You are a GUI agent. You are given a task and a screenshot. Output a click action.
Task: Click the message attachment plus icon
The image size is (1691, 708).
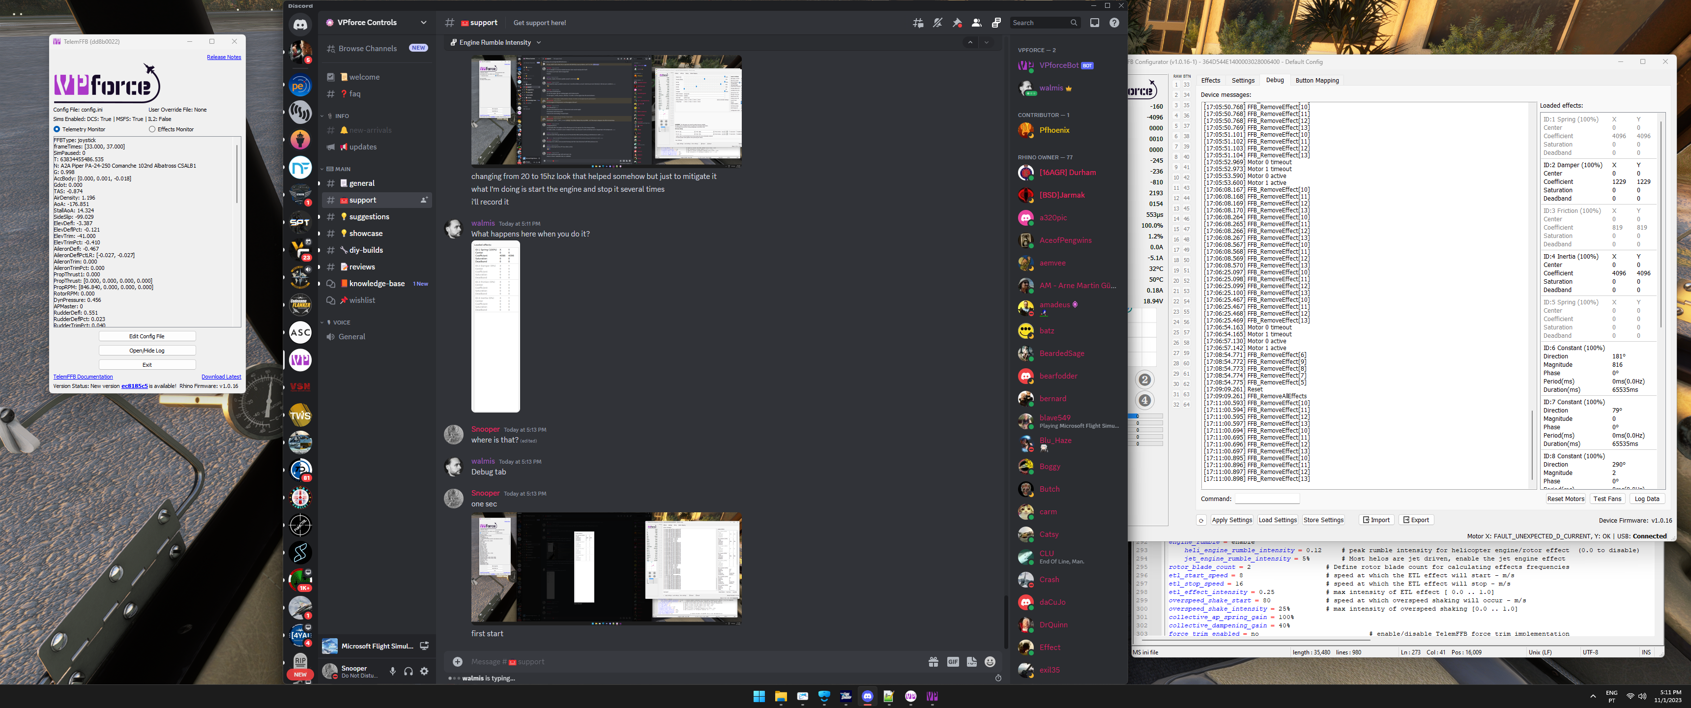click(x=458, y=662)
